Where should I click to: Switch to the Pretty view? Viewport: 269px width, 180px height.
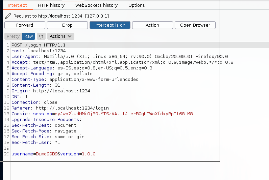(x=13, y=36)
